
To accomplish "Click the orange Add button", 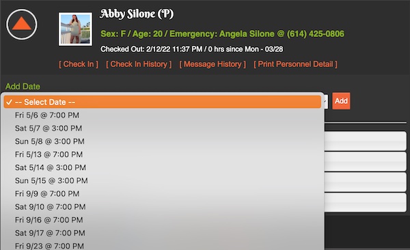I will pos(341,101).
